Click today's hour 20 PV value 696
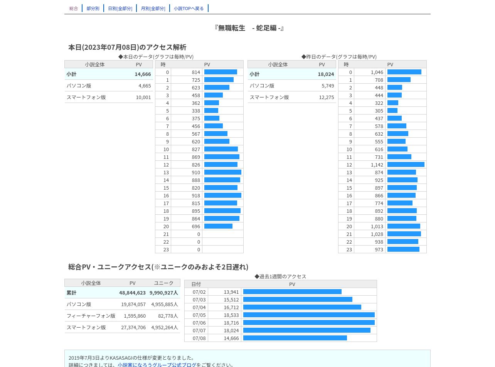The width and height of the screenshot is (495, 367). [x=196, y=226]
